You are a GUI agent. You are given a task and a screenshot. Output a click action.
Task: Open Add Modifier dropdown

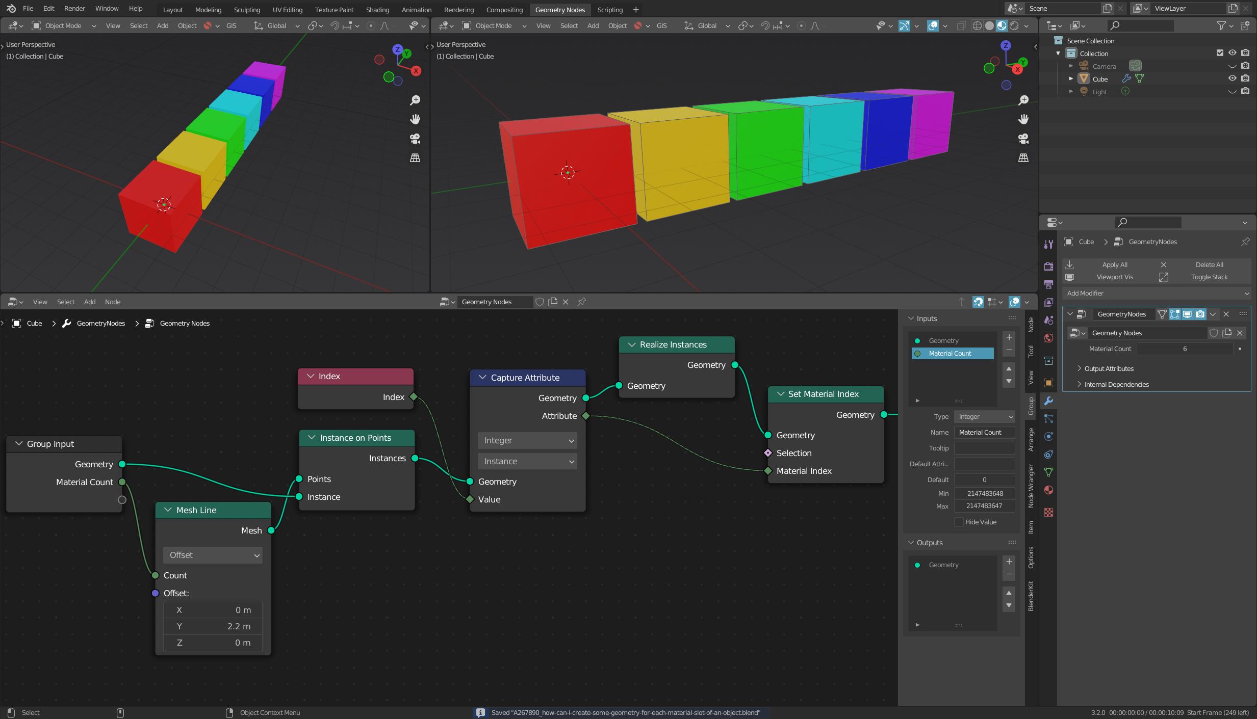tap(1157, 293)
